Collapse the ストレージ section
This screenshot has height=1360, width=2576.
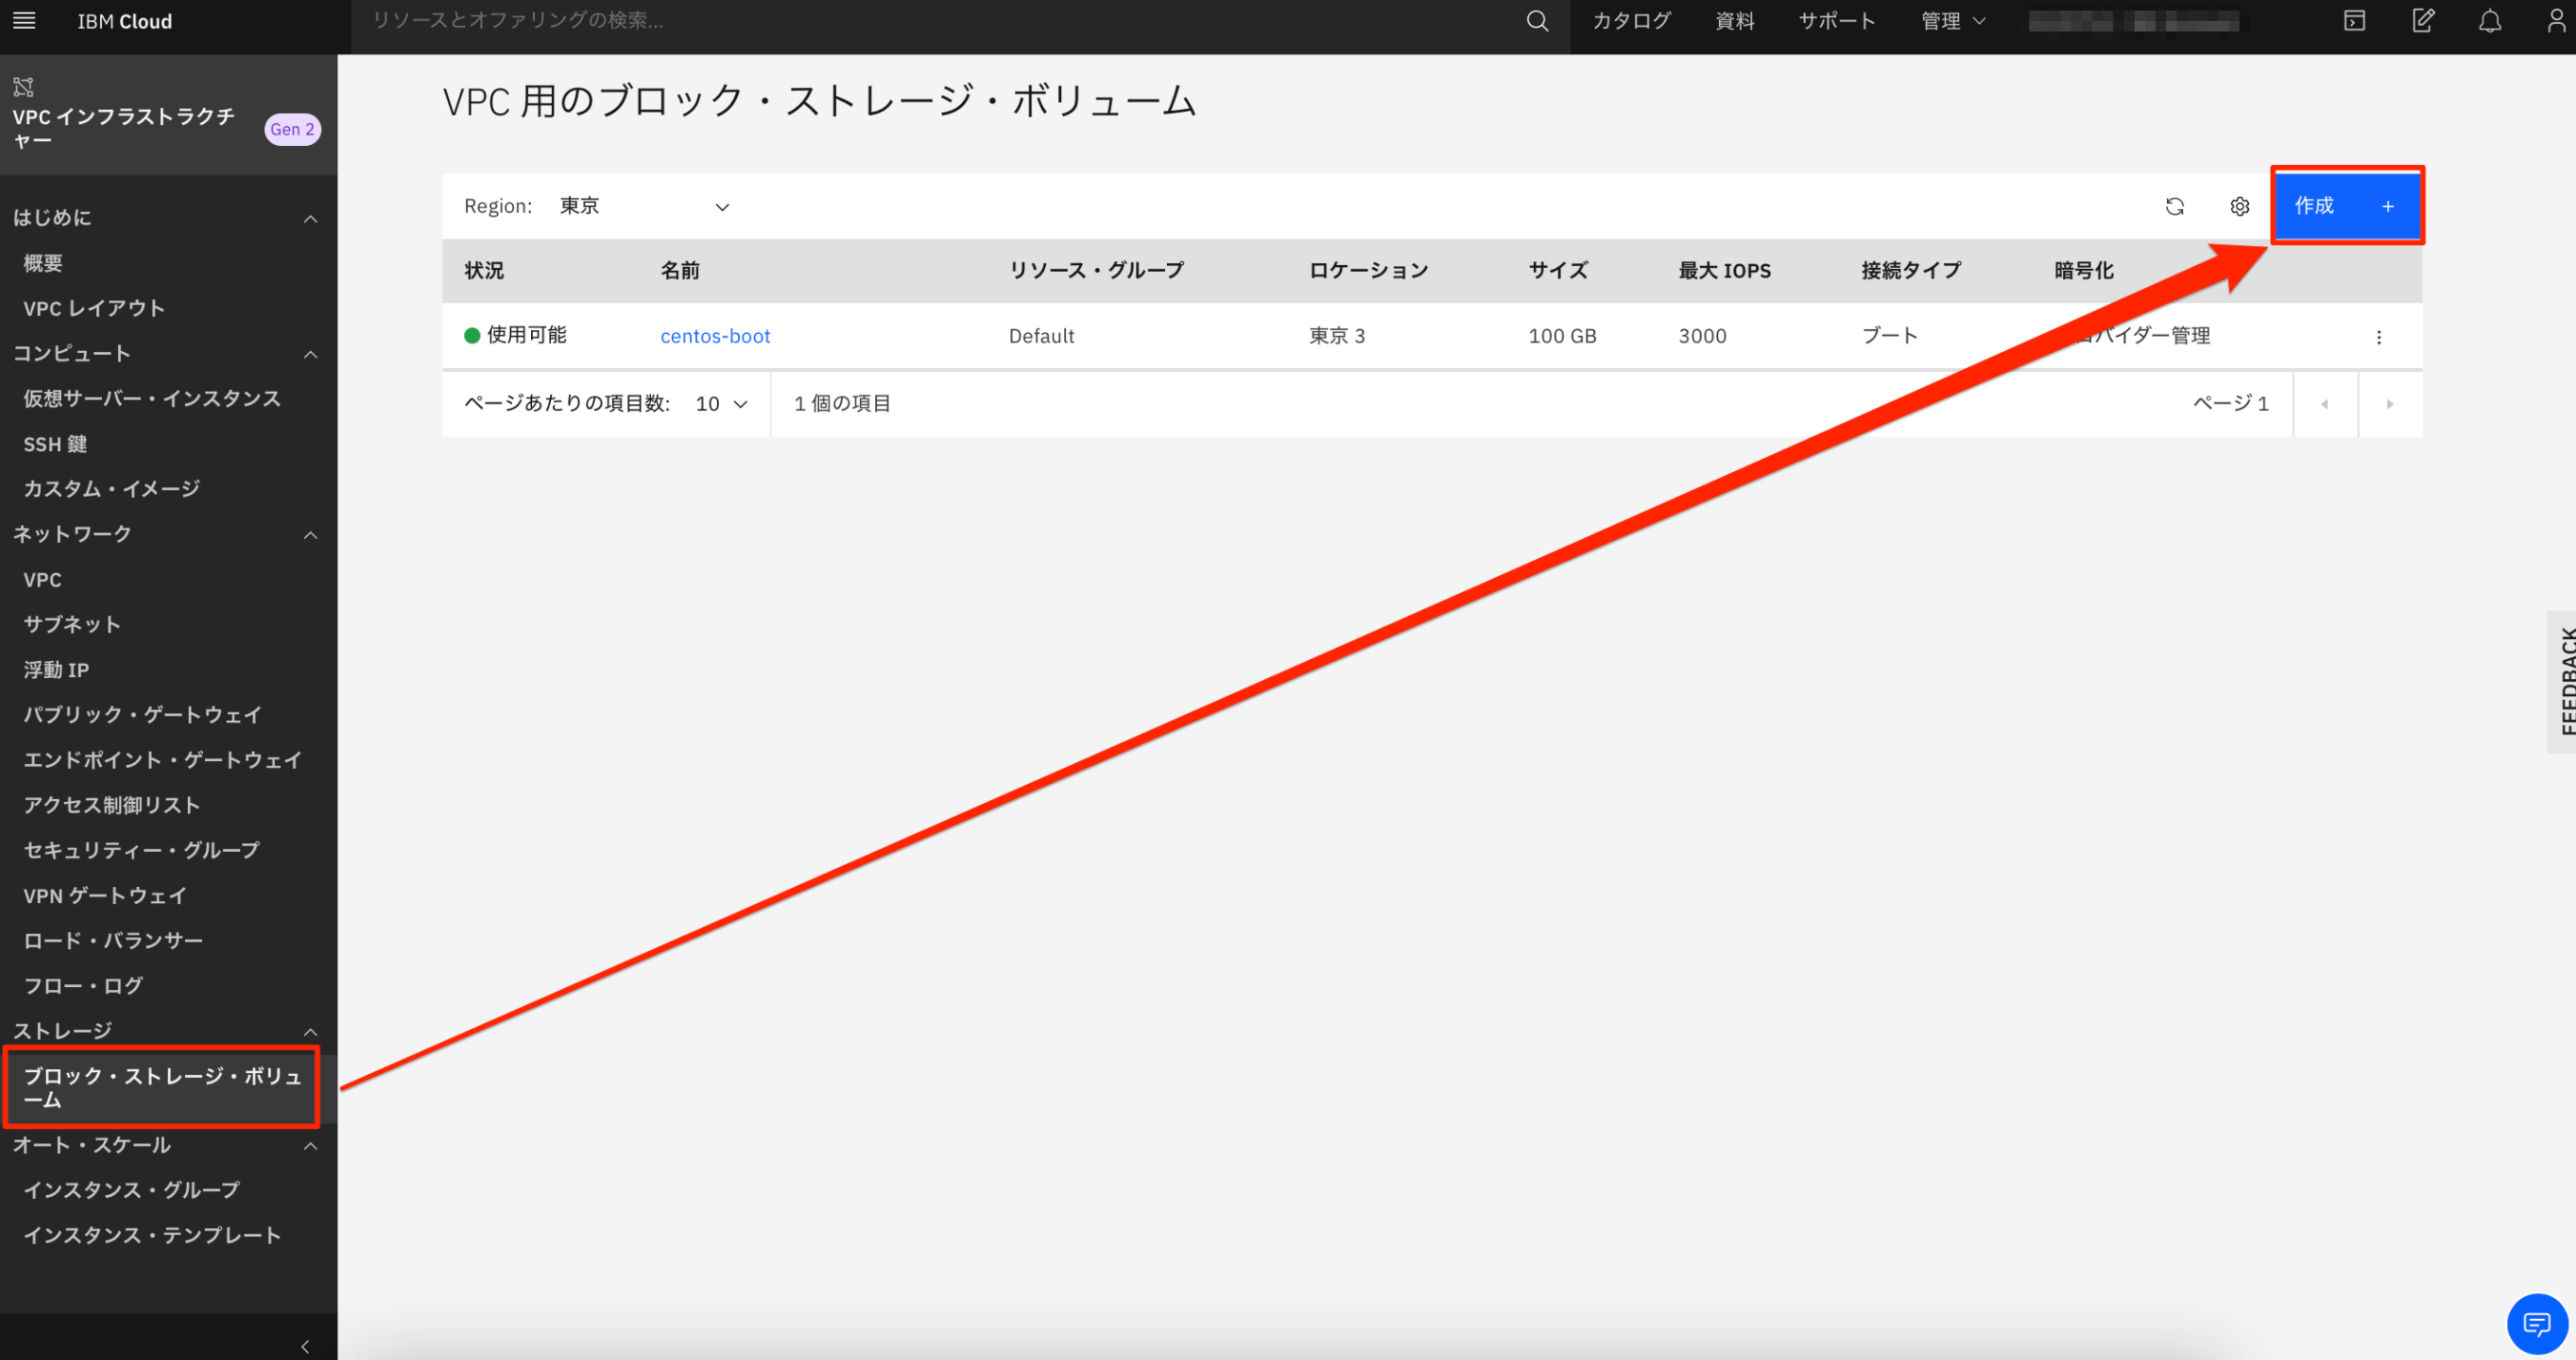[x=311, y=1032]
